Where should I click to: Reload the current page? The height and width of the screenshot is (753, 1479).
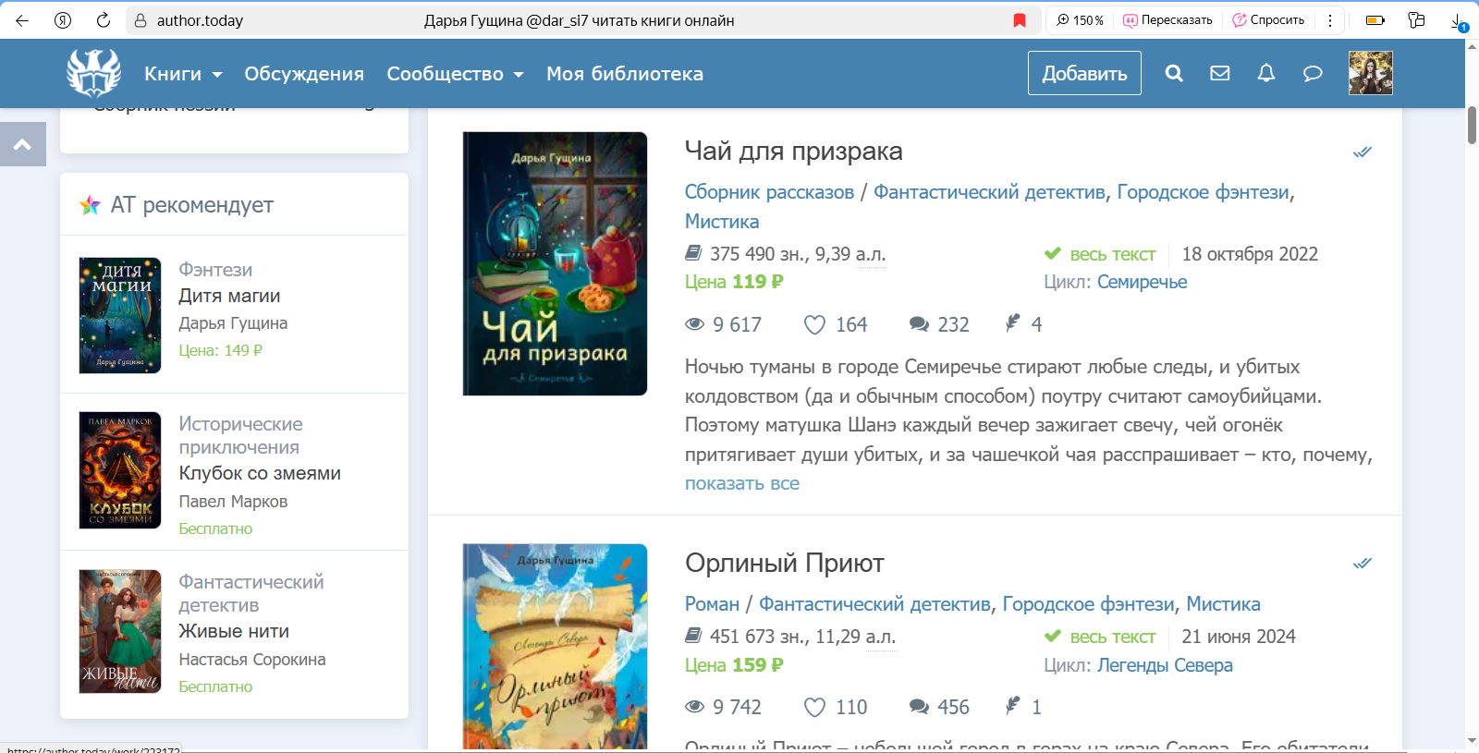(104, 20)
